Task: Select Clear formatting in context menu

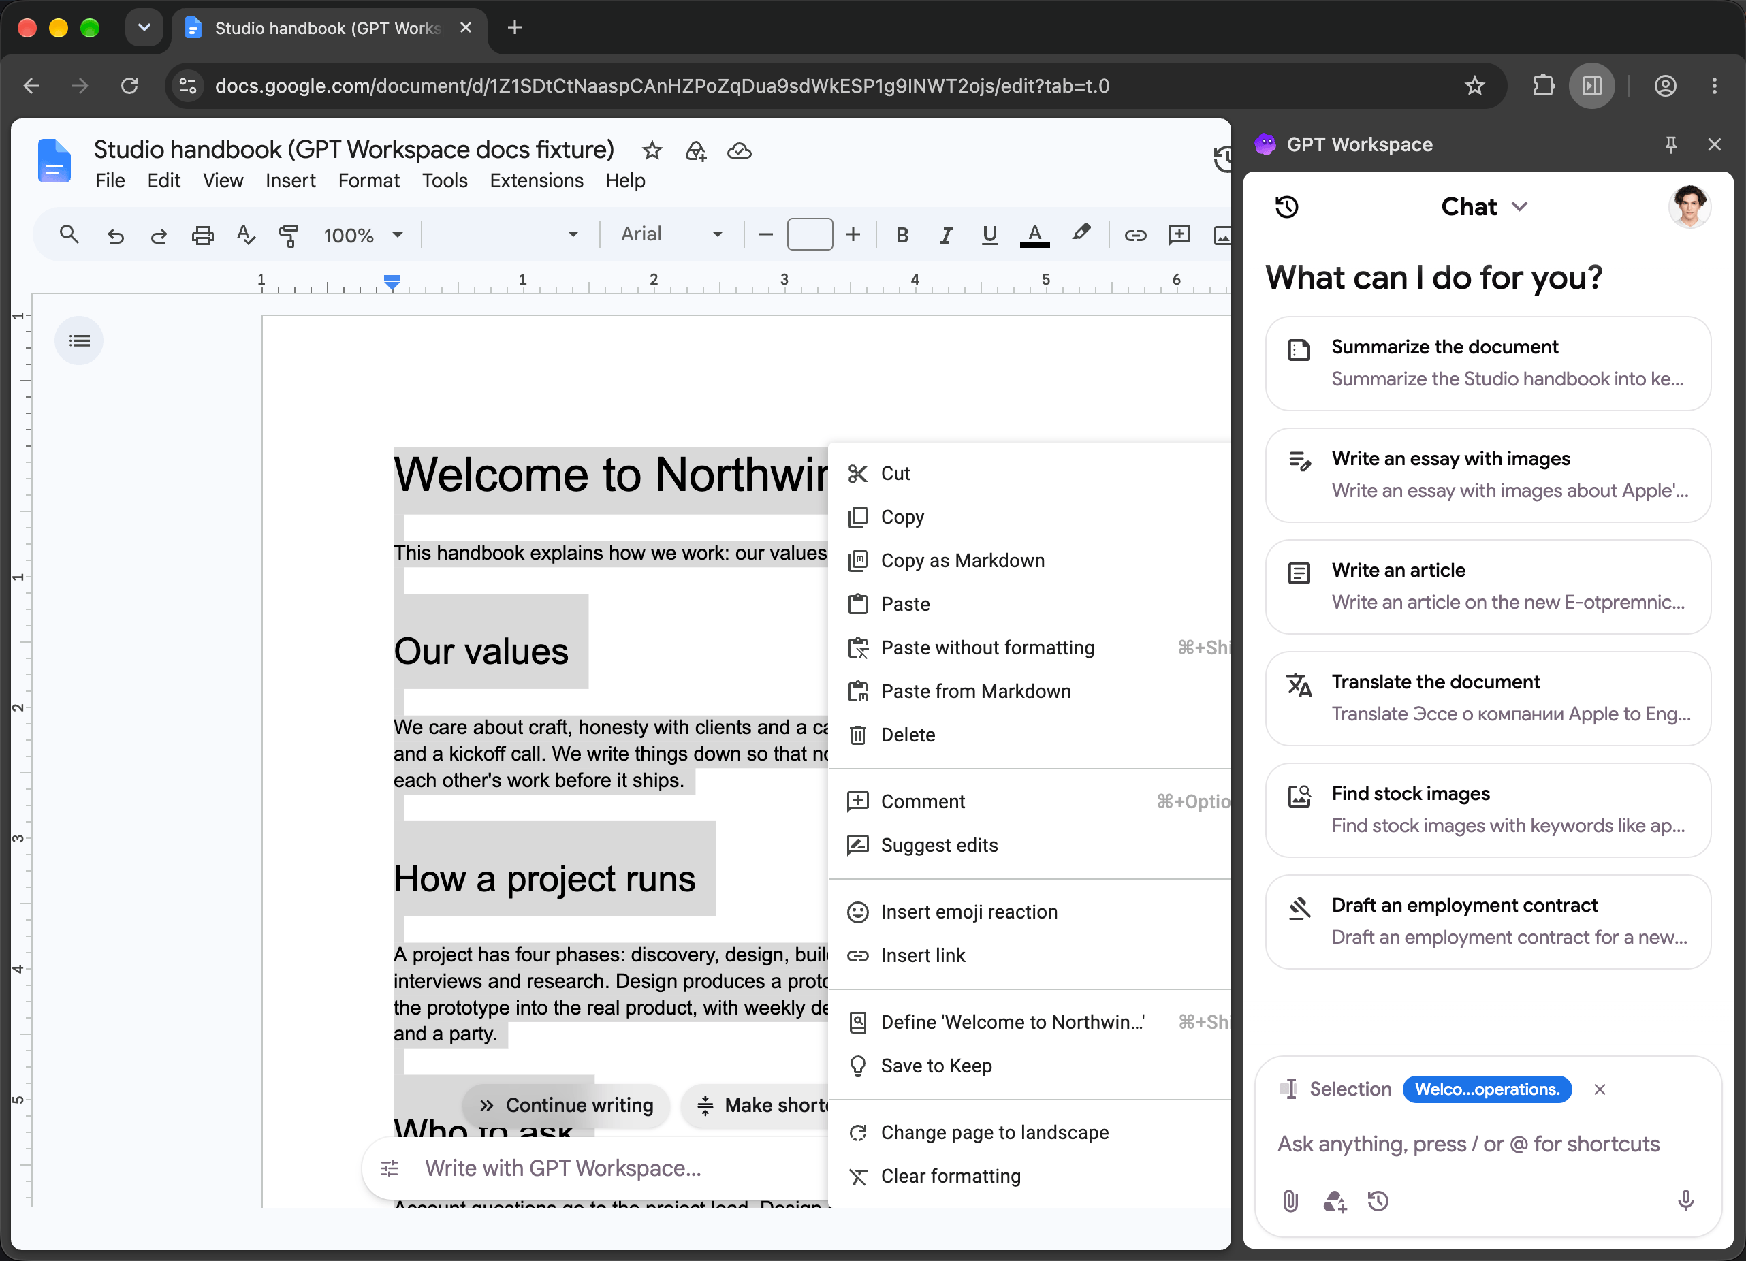Action: [x=1030, y=1175]
